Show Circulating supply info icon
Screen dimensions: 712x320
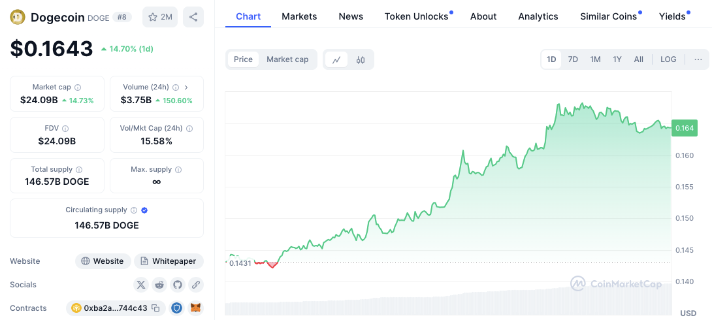pos(134,210)
